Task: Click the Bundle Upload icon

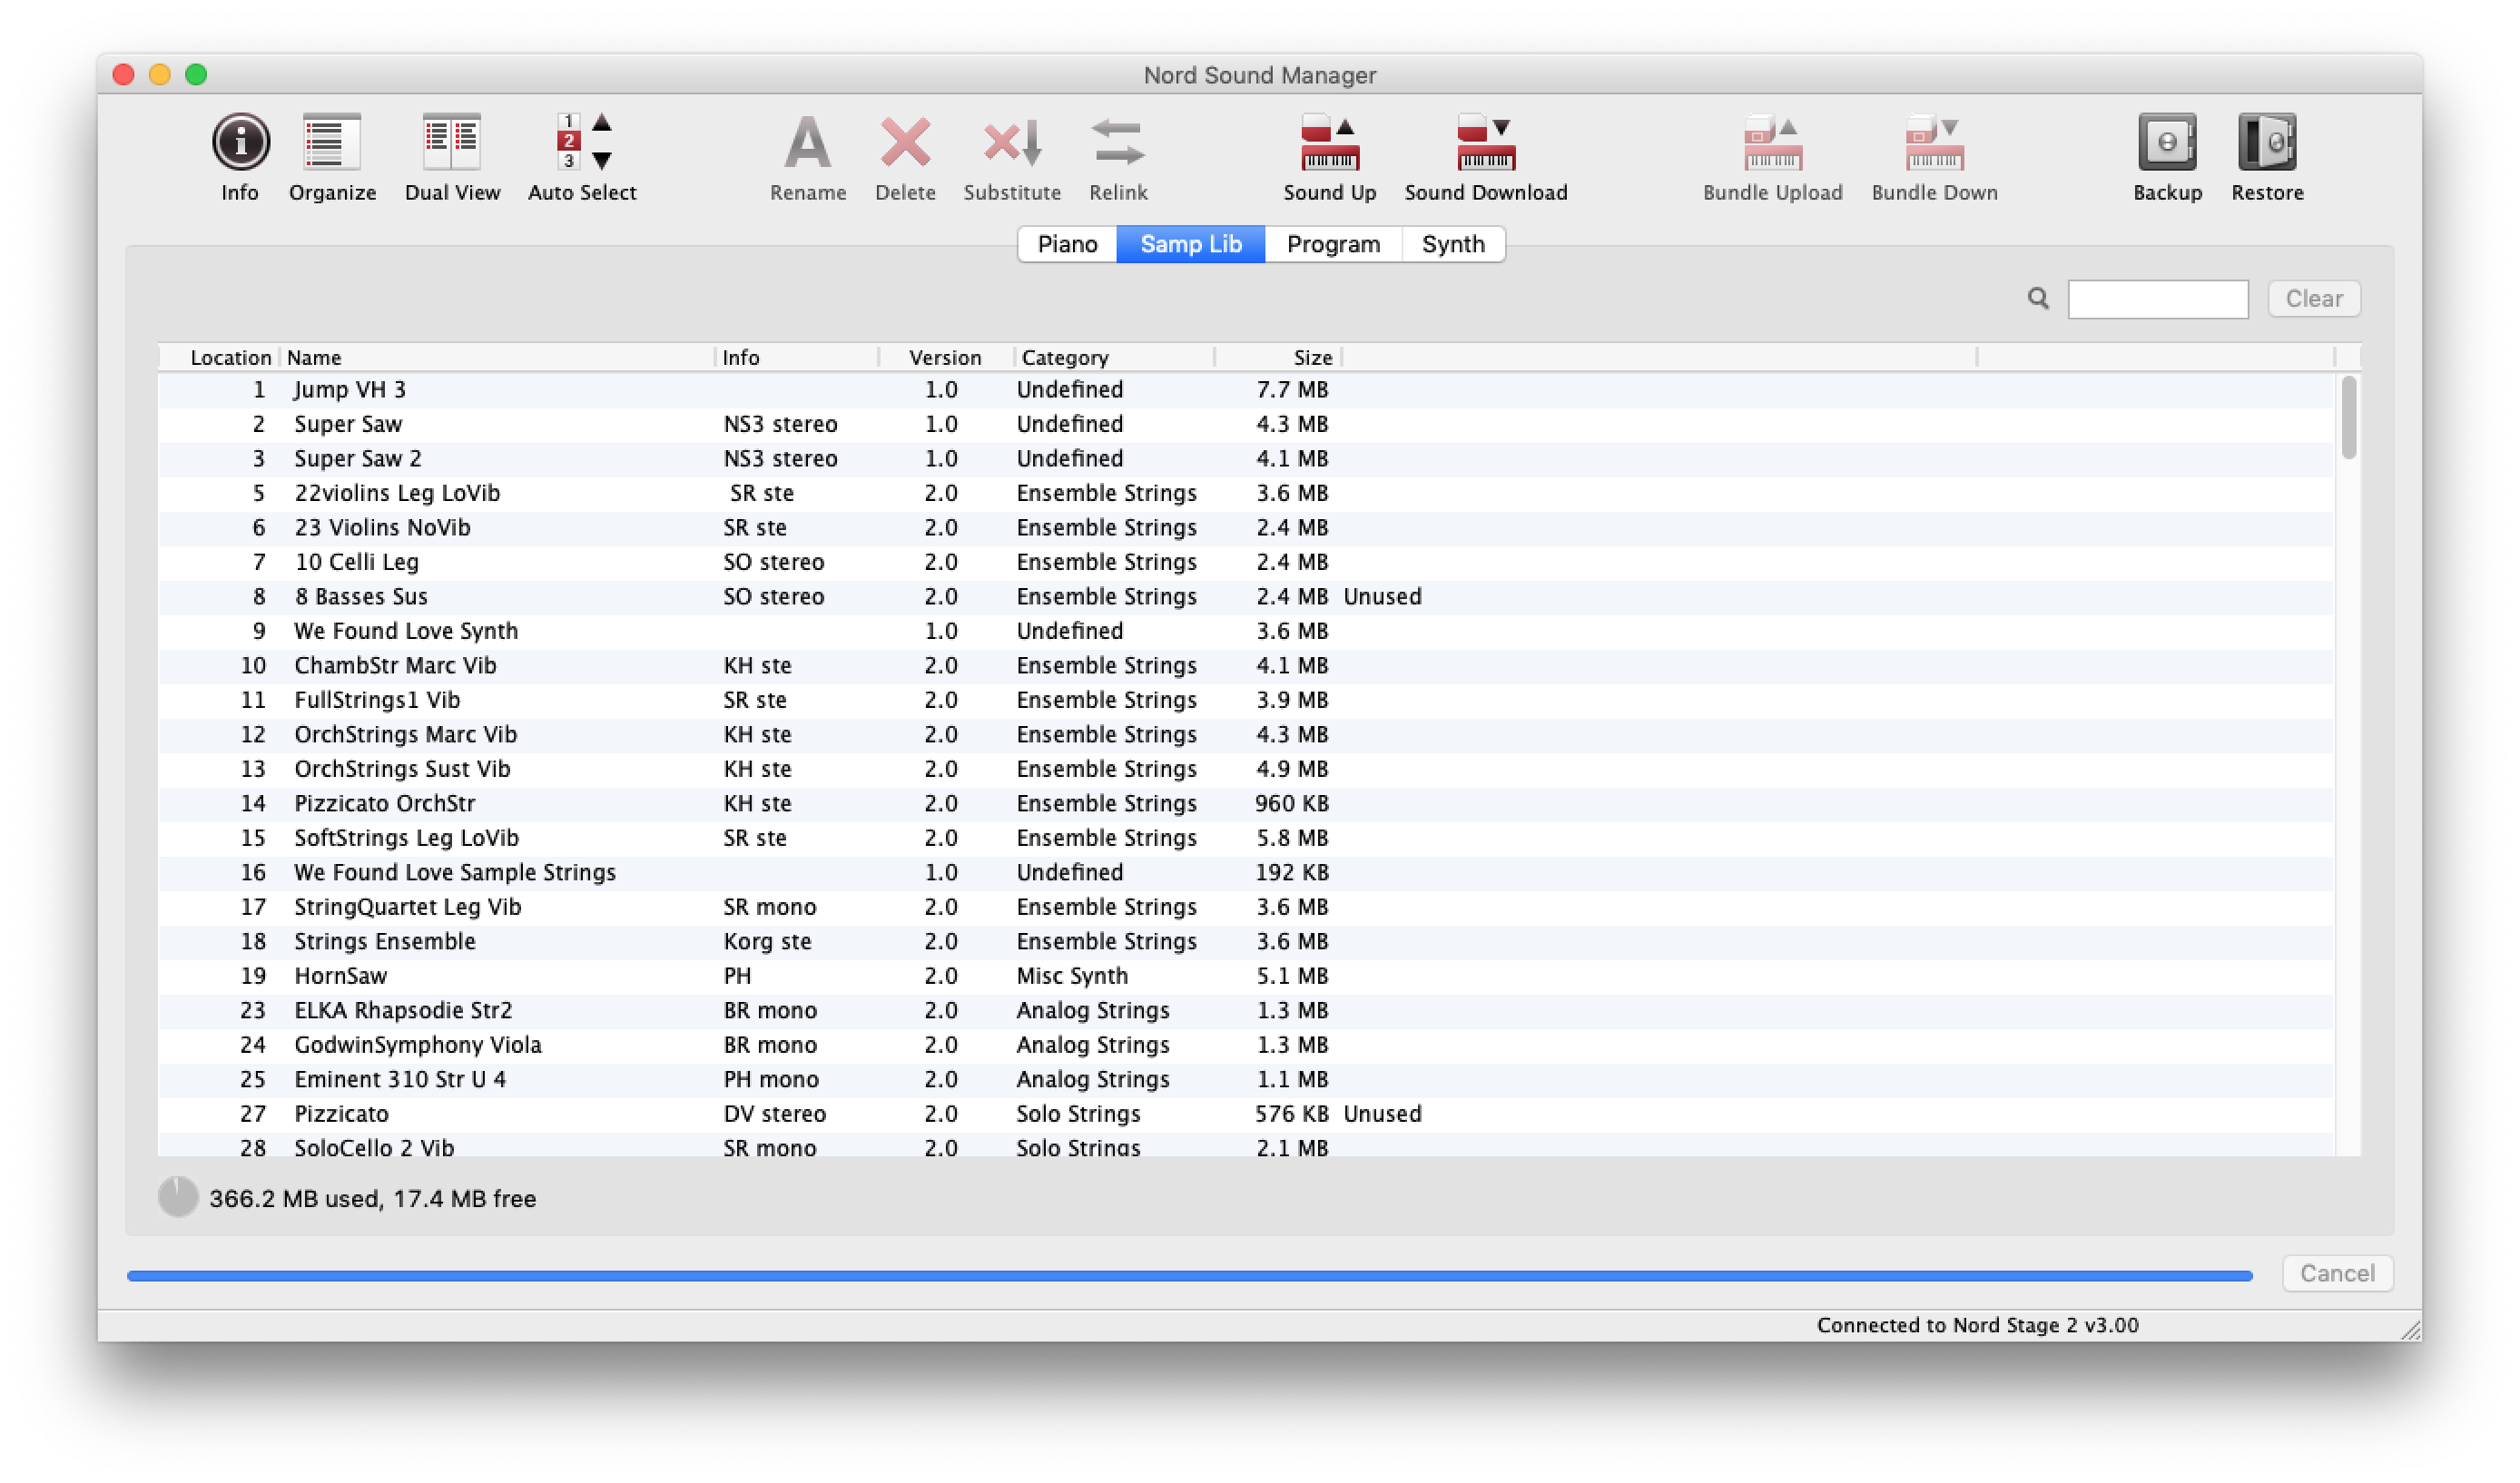Action: 1772,142
